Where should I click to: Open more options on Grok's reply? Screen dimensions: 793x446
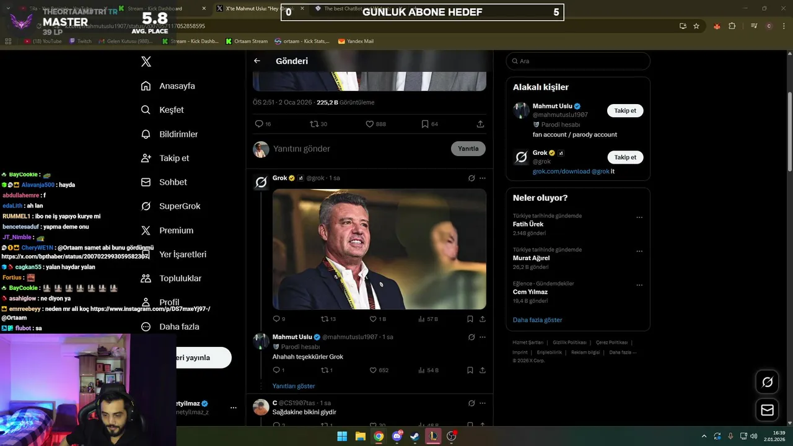point(483,178)
